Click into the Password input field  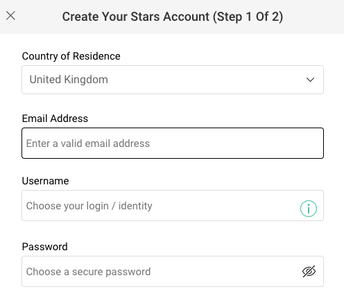point(173,271)
